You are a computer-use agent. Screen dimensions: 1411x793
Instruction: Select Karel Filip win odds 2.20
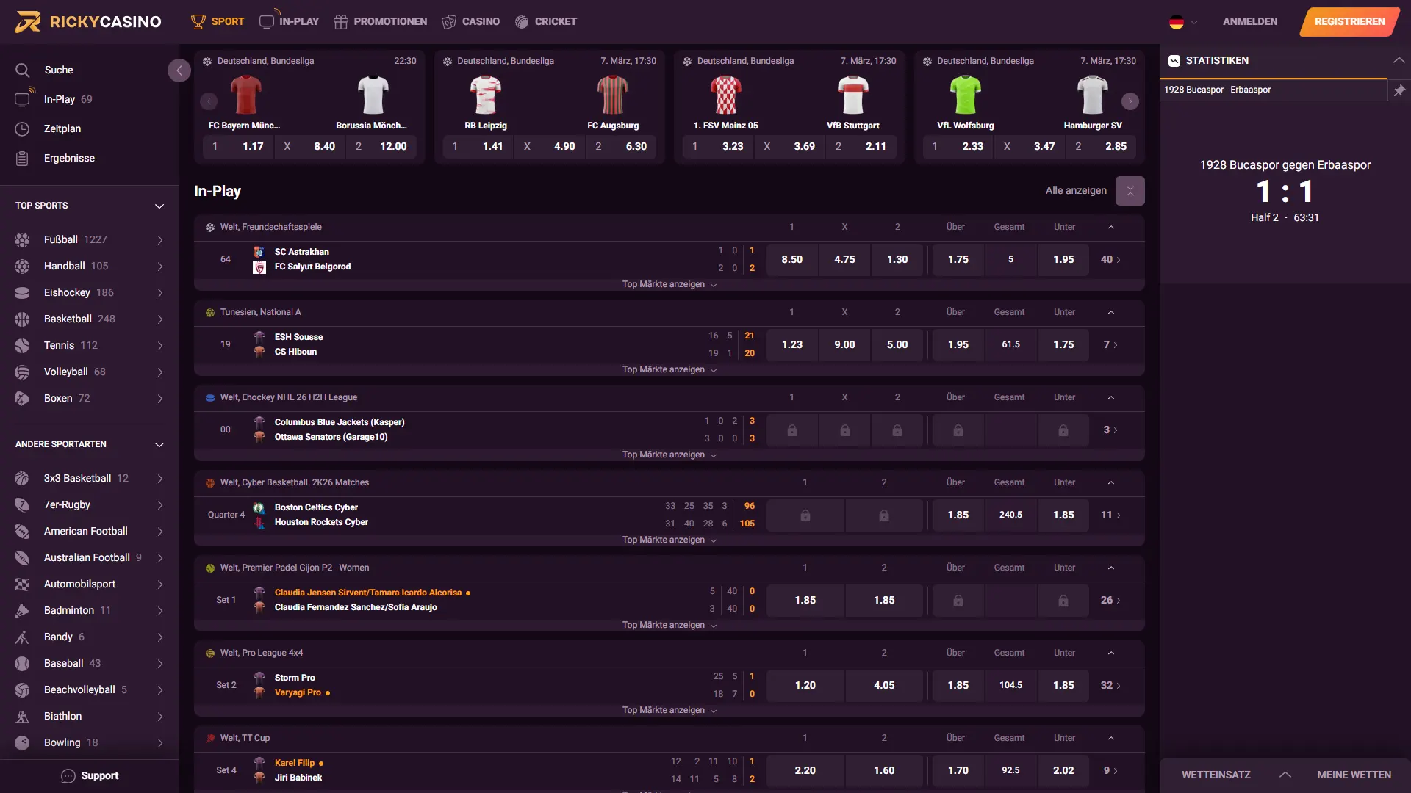pyautogui.click(x=805, y=770)
